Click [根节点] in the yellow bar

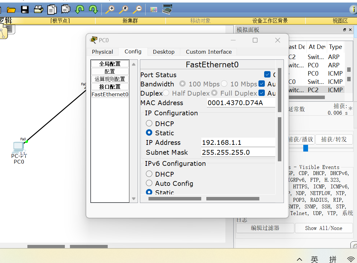point(60,21)
